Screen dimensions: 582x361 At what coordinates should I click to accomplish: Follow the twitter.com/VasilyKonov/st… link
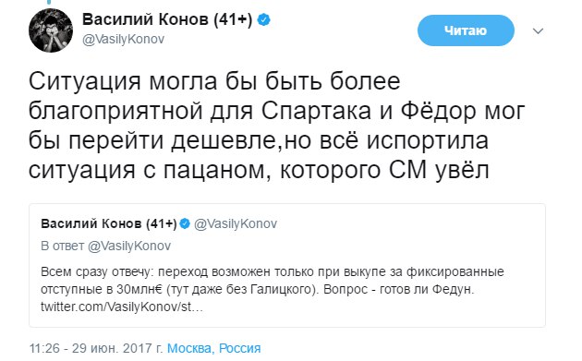tap(122, 307)
